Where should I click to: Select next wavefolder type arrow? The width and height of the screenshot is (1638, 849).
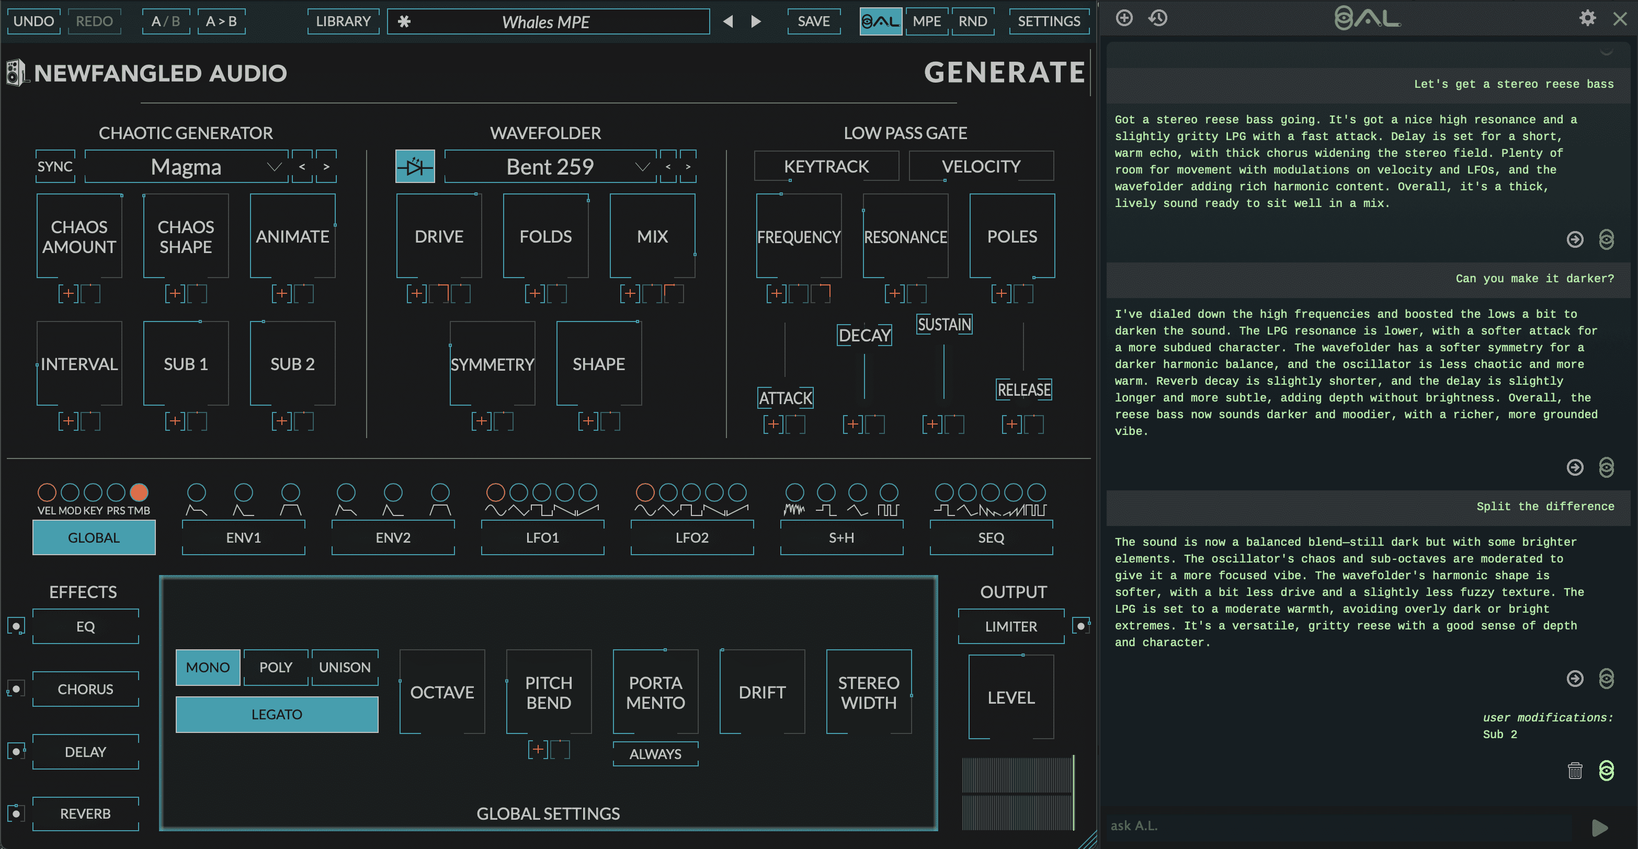(688, 166)
